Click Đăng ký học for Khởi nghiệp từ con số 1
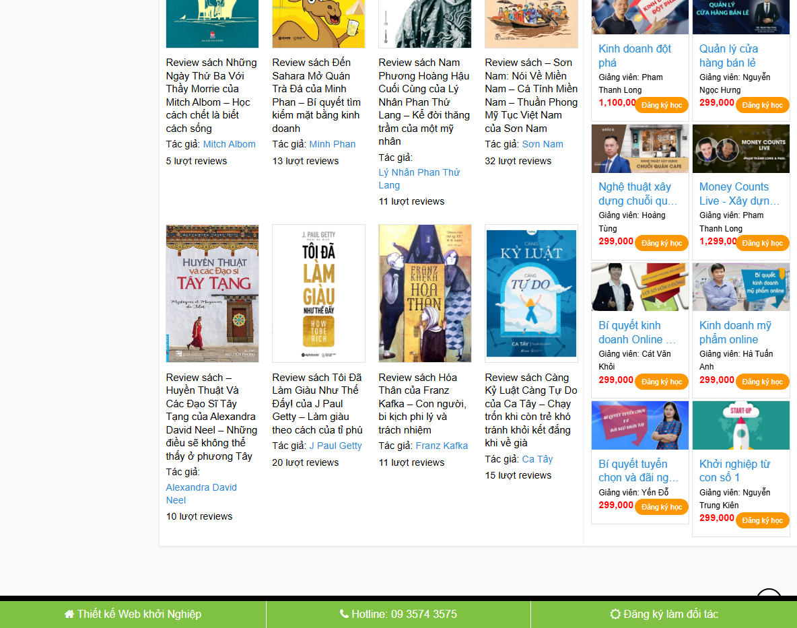Image resolution: width=797 pixels, height=628 pixels. (x=762, y=520)
